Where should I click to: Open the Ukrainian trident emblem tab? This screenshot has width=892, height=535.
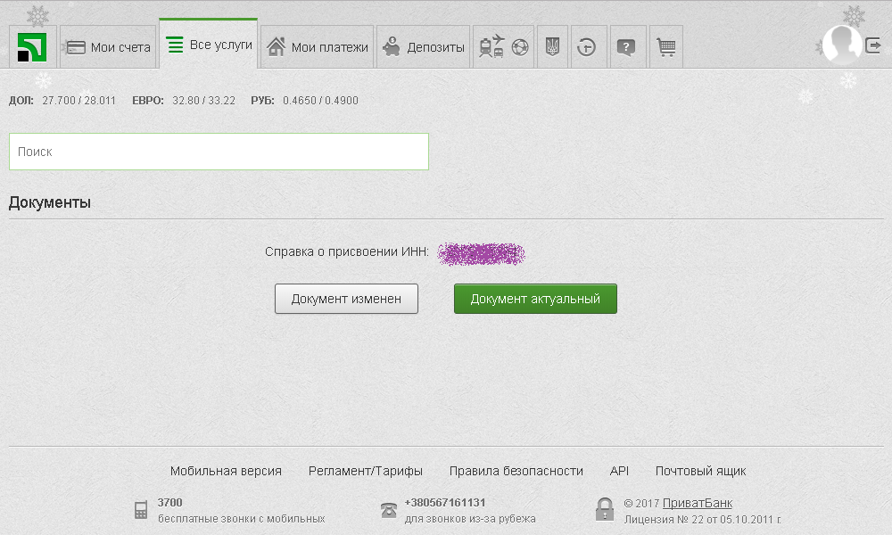point(552,47)
